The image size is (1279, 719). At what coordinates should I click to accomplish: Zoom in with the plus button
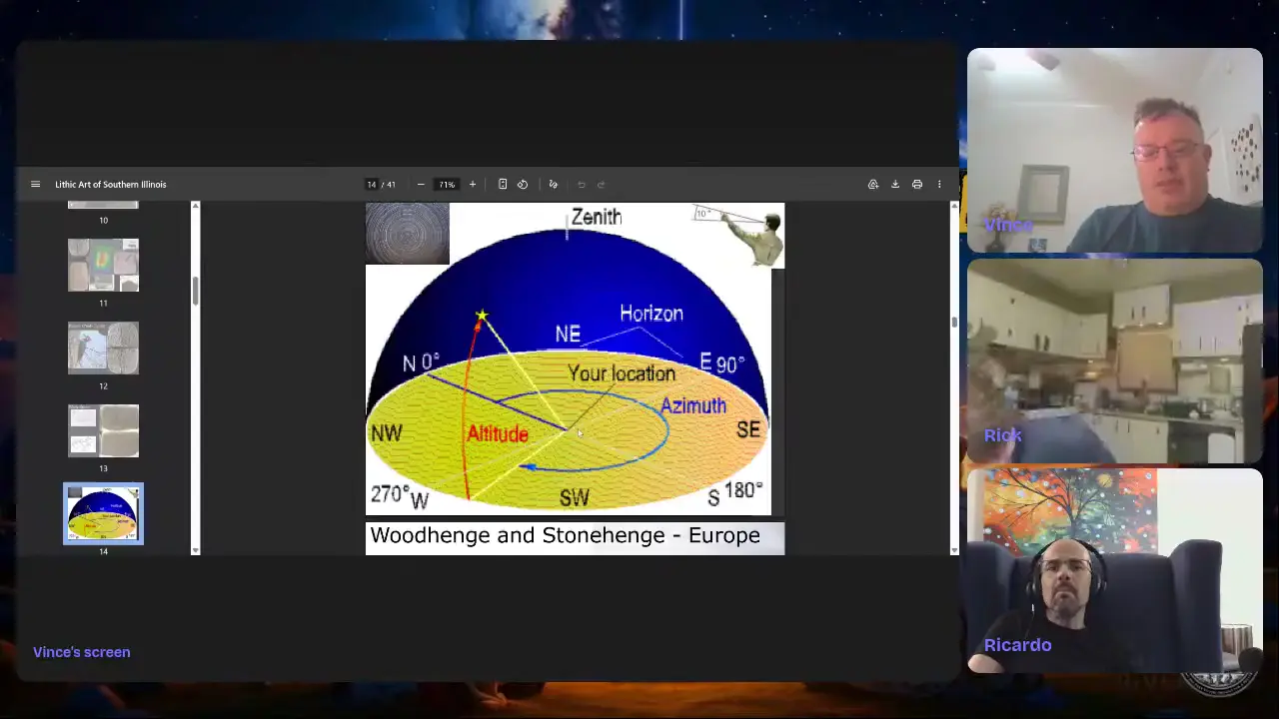(473, 184)
